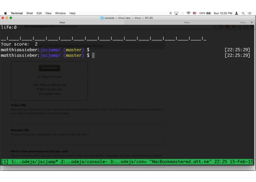
Task: Click tmux window '1:..odejs/jscjump*' in status bar
Action: 35,162
